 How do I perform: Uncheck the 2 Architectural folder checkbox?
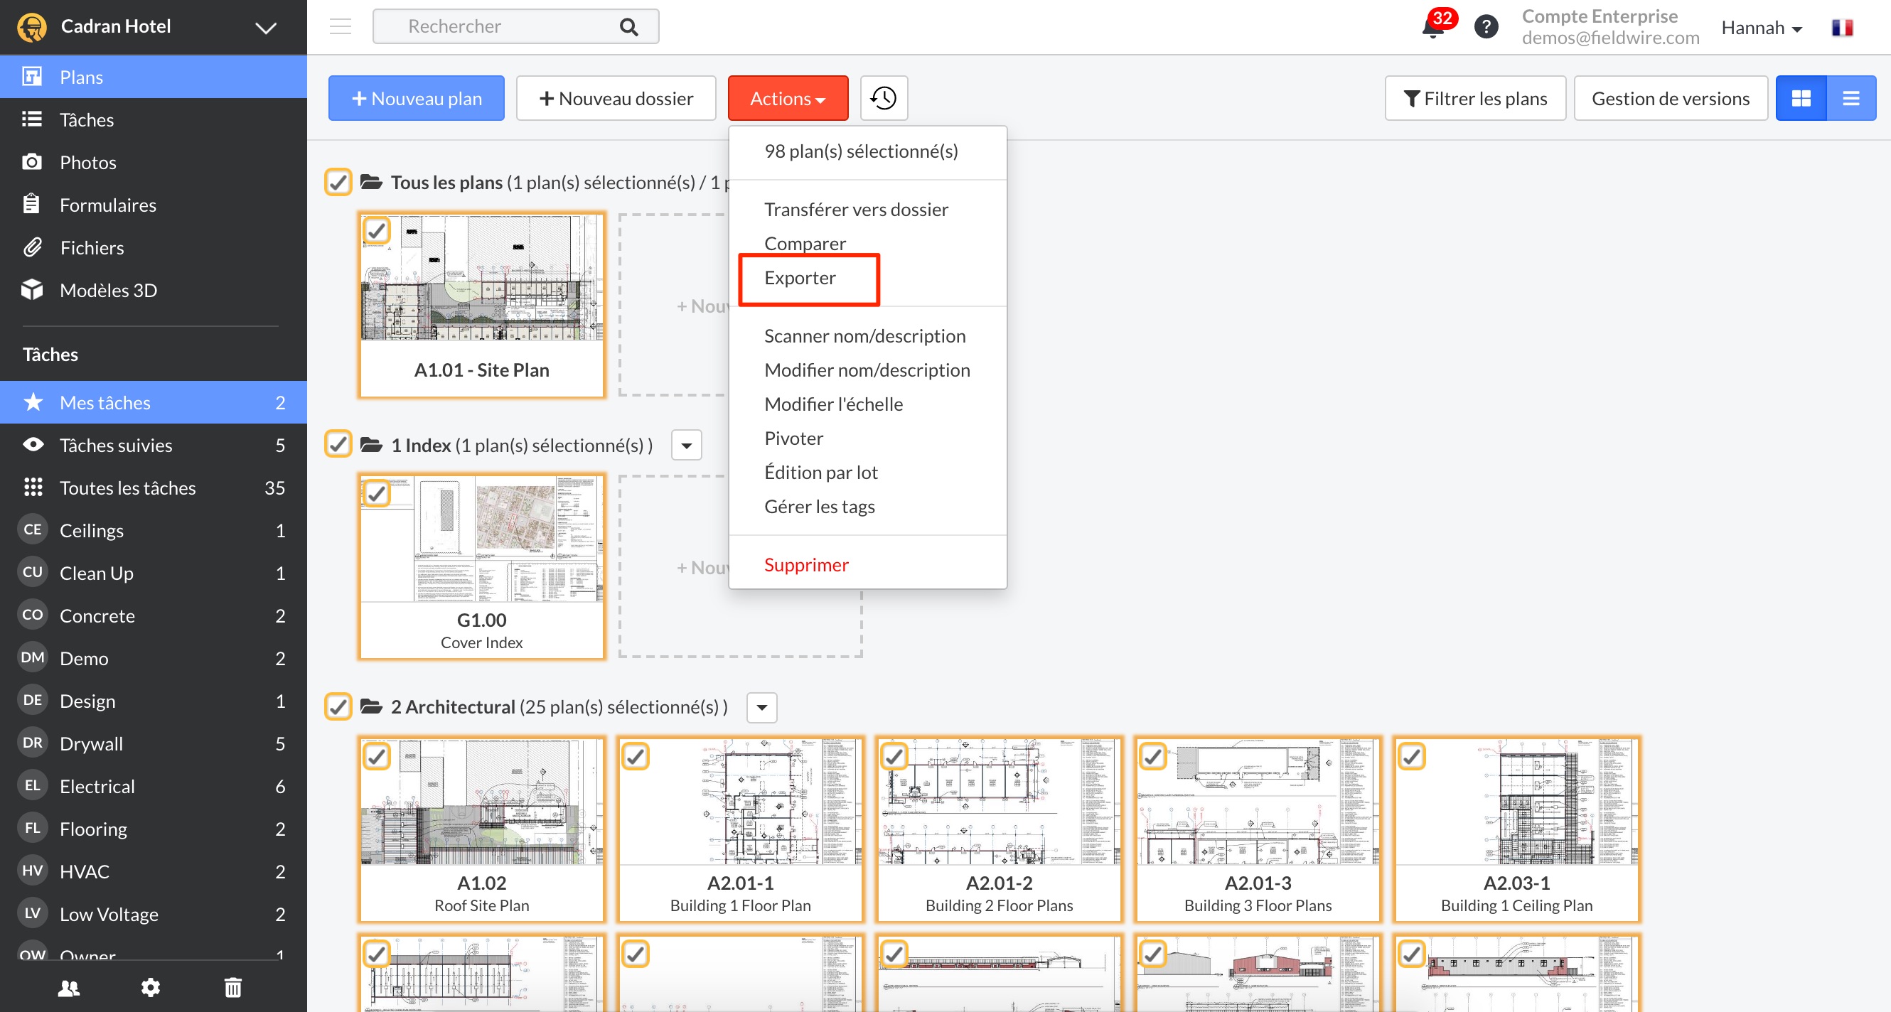pyautogui.click(x=338, y=706)
